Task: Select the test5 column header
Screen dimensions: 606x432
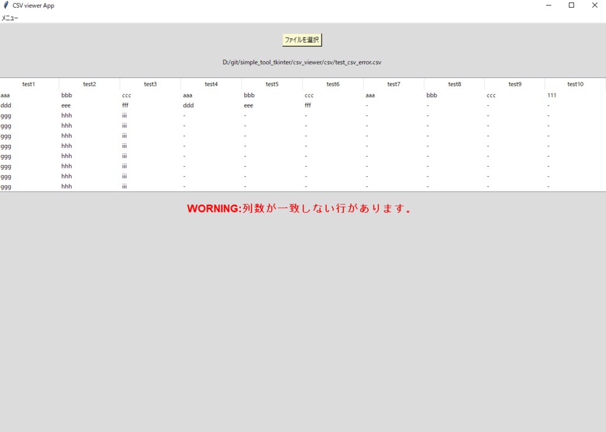Action: coord(272,84)
